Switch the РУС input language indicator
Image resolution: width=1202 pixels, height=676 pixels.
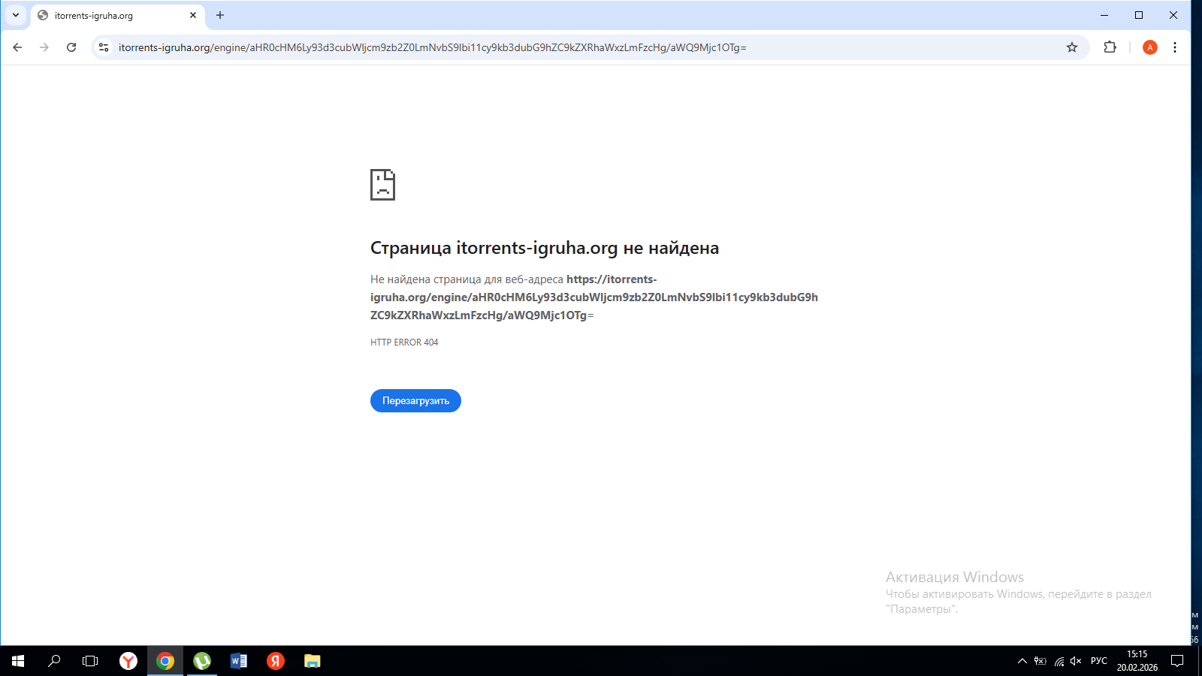click(x=1099, y=661)
